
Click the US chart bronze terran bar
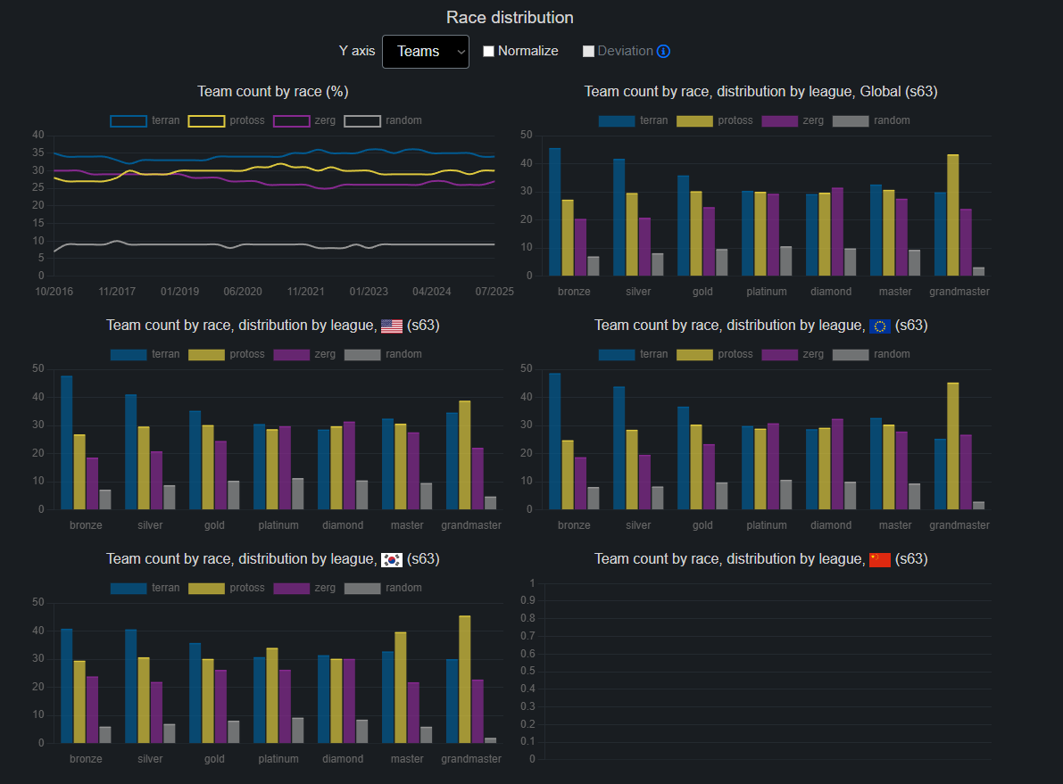66,443
